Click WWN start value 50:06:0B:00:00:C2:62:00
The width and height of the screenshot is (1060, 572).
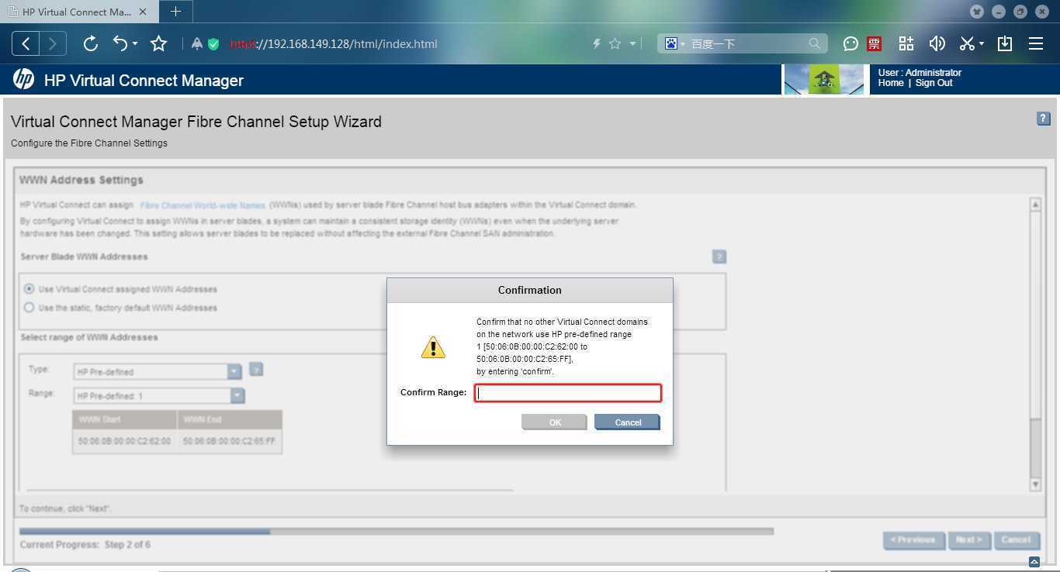click(x=124, y=441)
